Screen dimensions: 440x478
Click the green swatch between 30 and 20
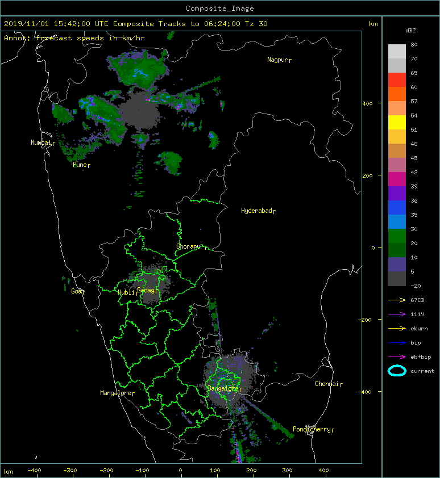coord(397,236)
